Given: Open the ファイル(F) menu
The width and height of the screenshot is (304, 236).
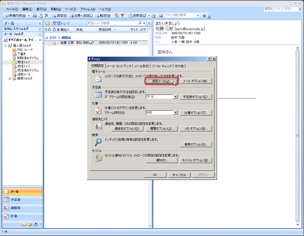Looking at the screenshot, I should click(12, 9).
